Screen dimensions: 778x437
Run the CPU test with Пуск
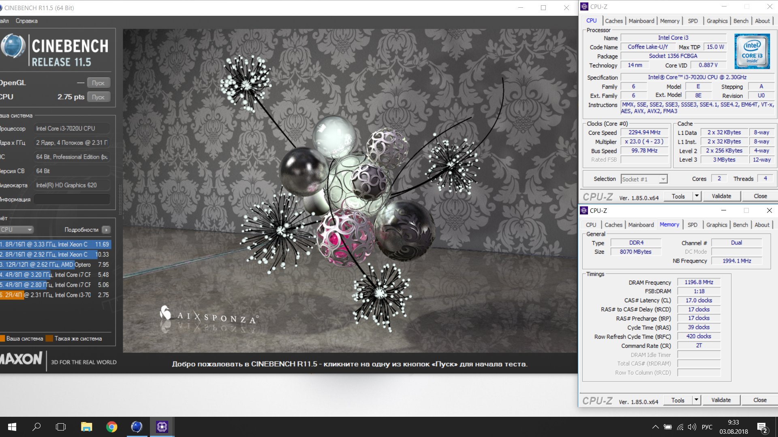98,97
